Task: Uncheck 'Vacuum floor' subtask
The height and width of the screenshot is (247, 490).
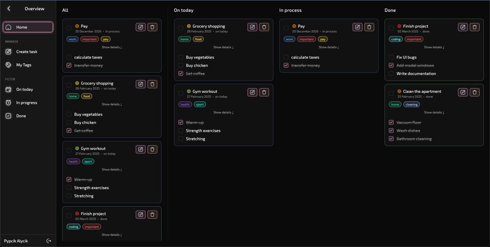Action: [391, 122]
